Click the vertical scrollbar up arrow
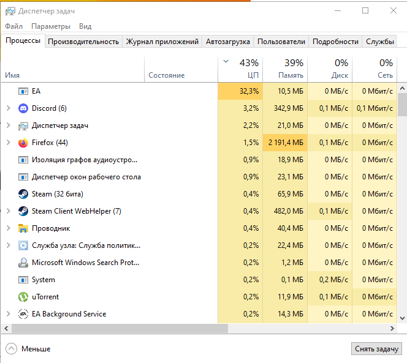 coord(402,88)
